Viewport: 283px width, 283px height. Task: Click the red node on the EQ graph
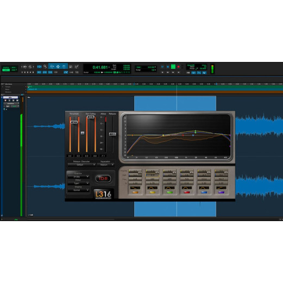coord(183,135)
